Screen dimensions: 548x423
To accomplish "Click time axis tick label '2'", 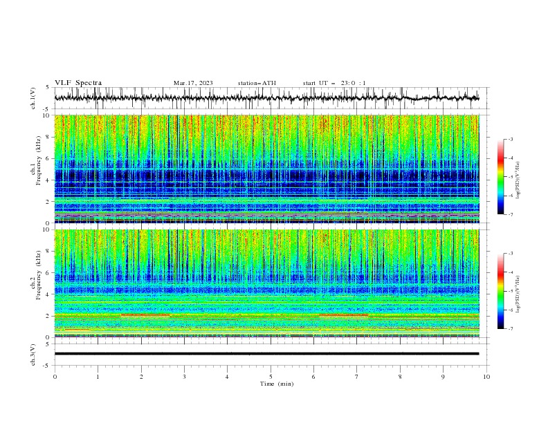I will coord(141,377).
